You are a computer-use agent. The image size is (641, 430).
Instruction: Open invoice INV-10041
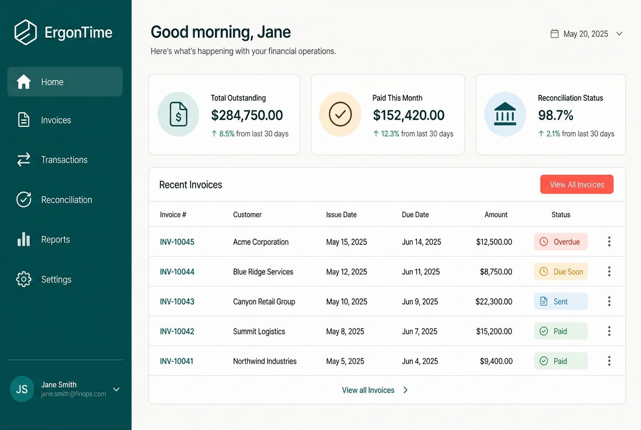(x=176, y=361)
